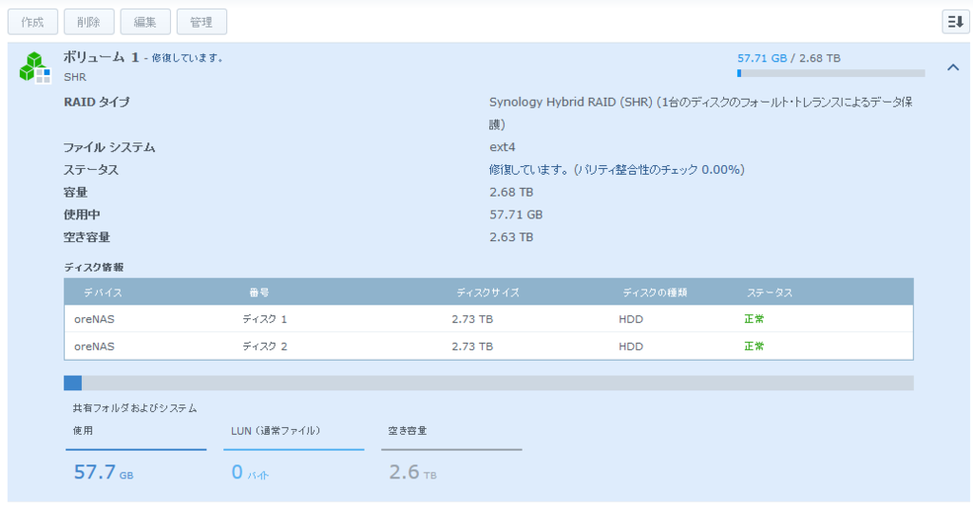Click the sort order icon at top right
973x506 pixels.
[955, 22]
